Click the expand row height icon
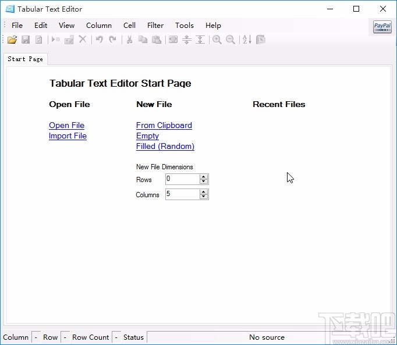The width and height of the screenshot is (397, 345). coord(187,40)
